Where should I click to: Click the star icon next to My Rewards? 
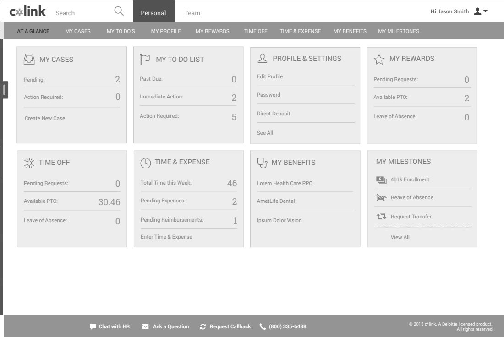click(379, 59)
